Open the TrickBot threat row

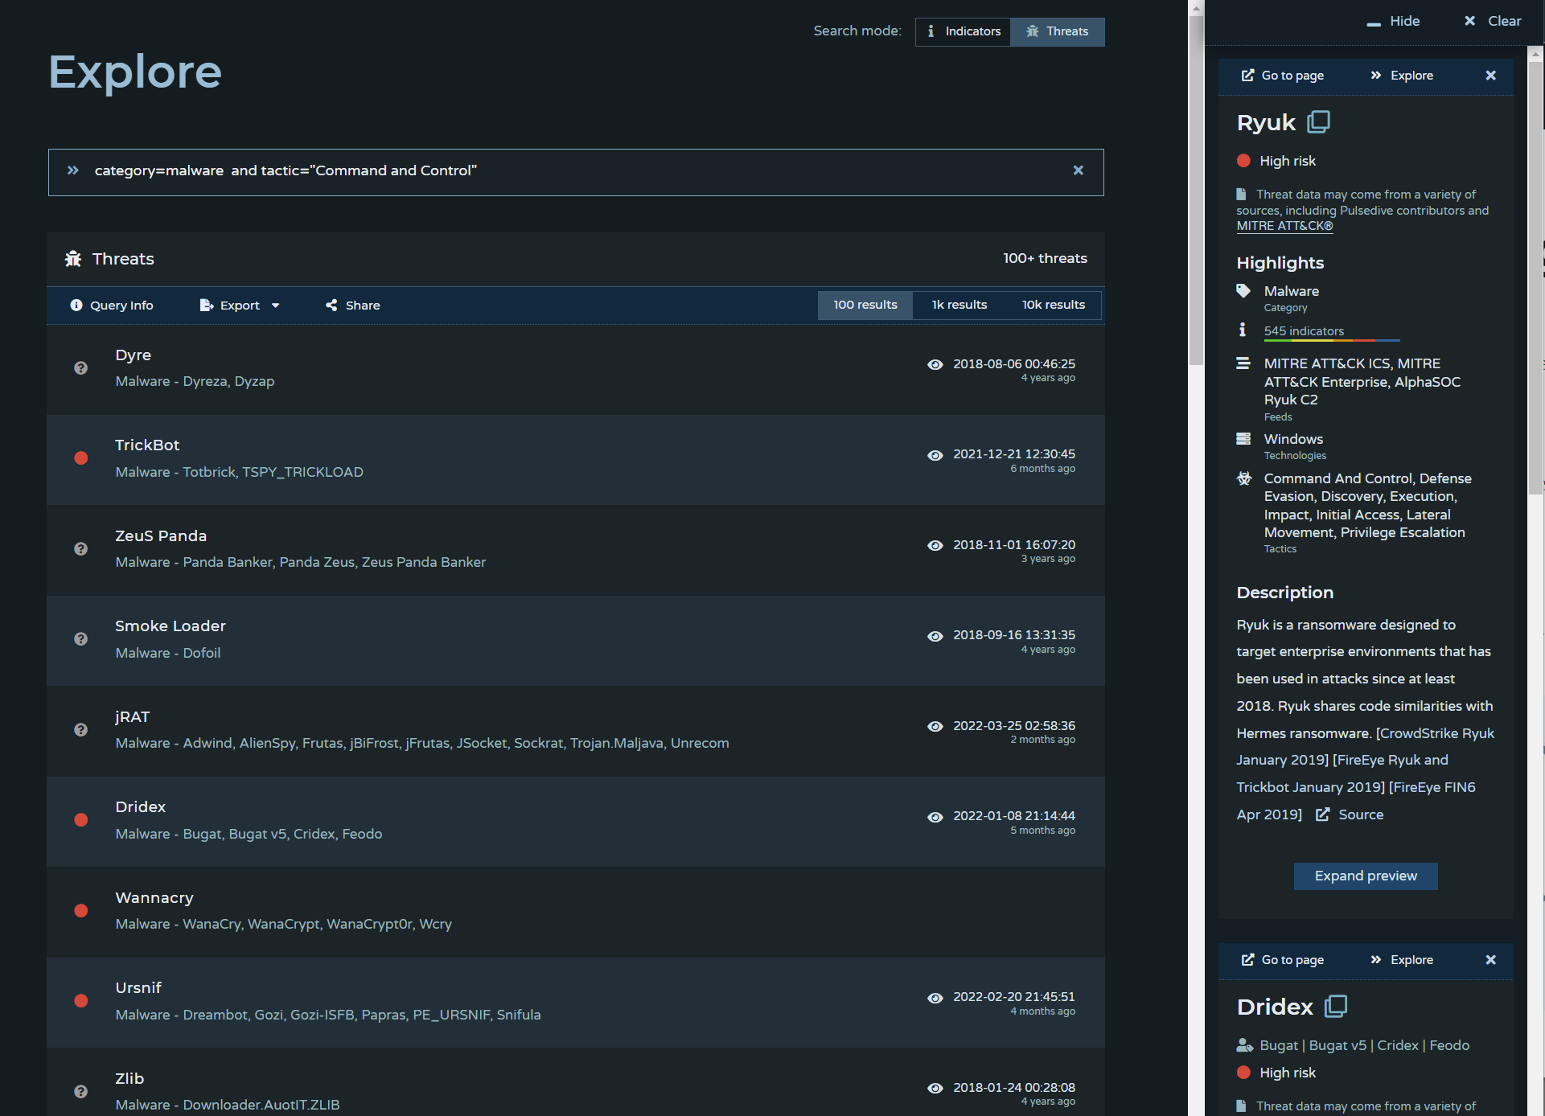click(576, 459)
